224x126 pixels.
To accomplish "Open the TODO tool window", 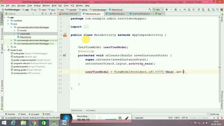I will [46, 114].
